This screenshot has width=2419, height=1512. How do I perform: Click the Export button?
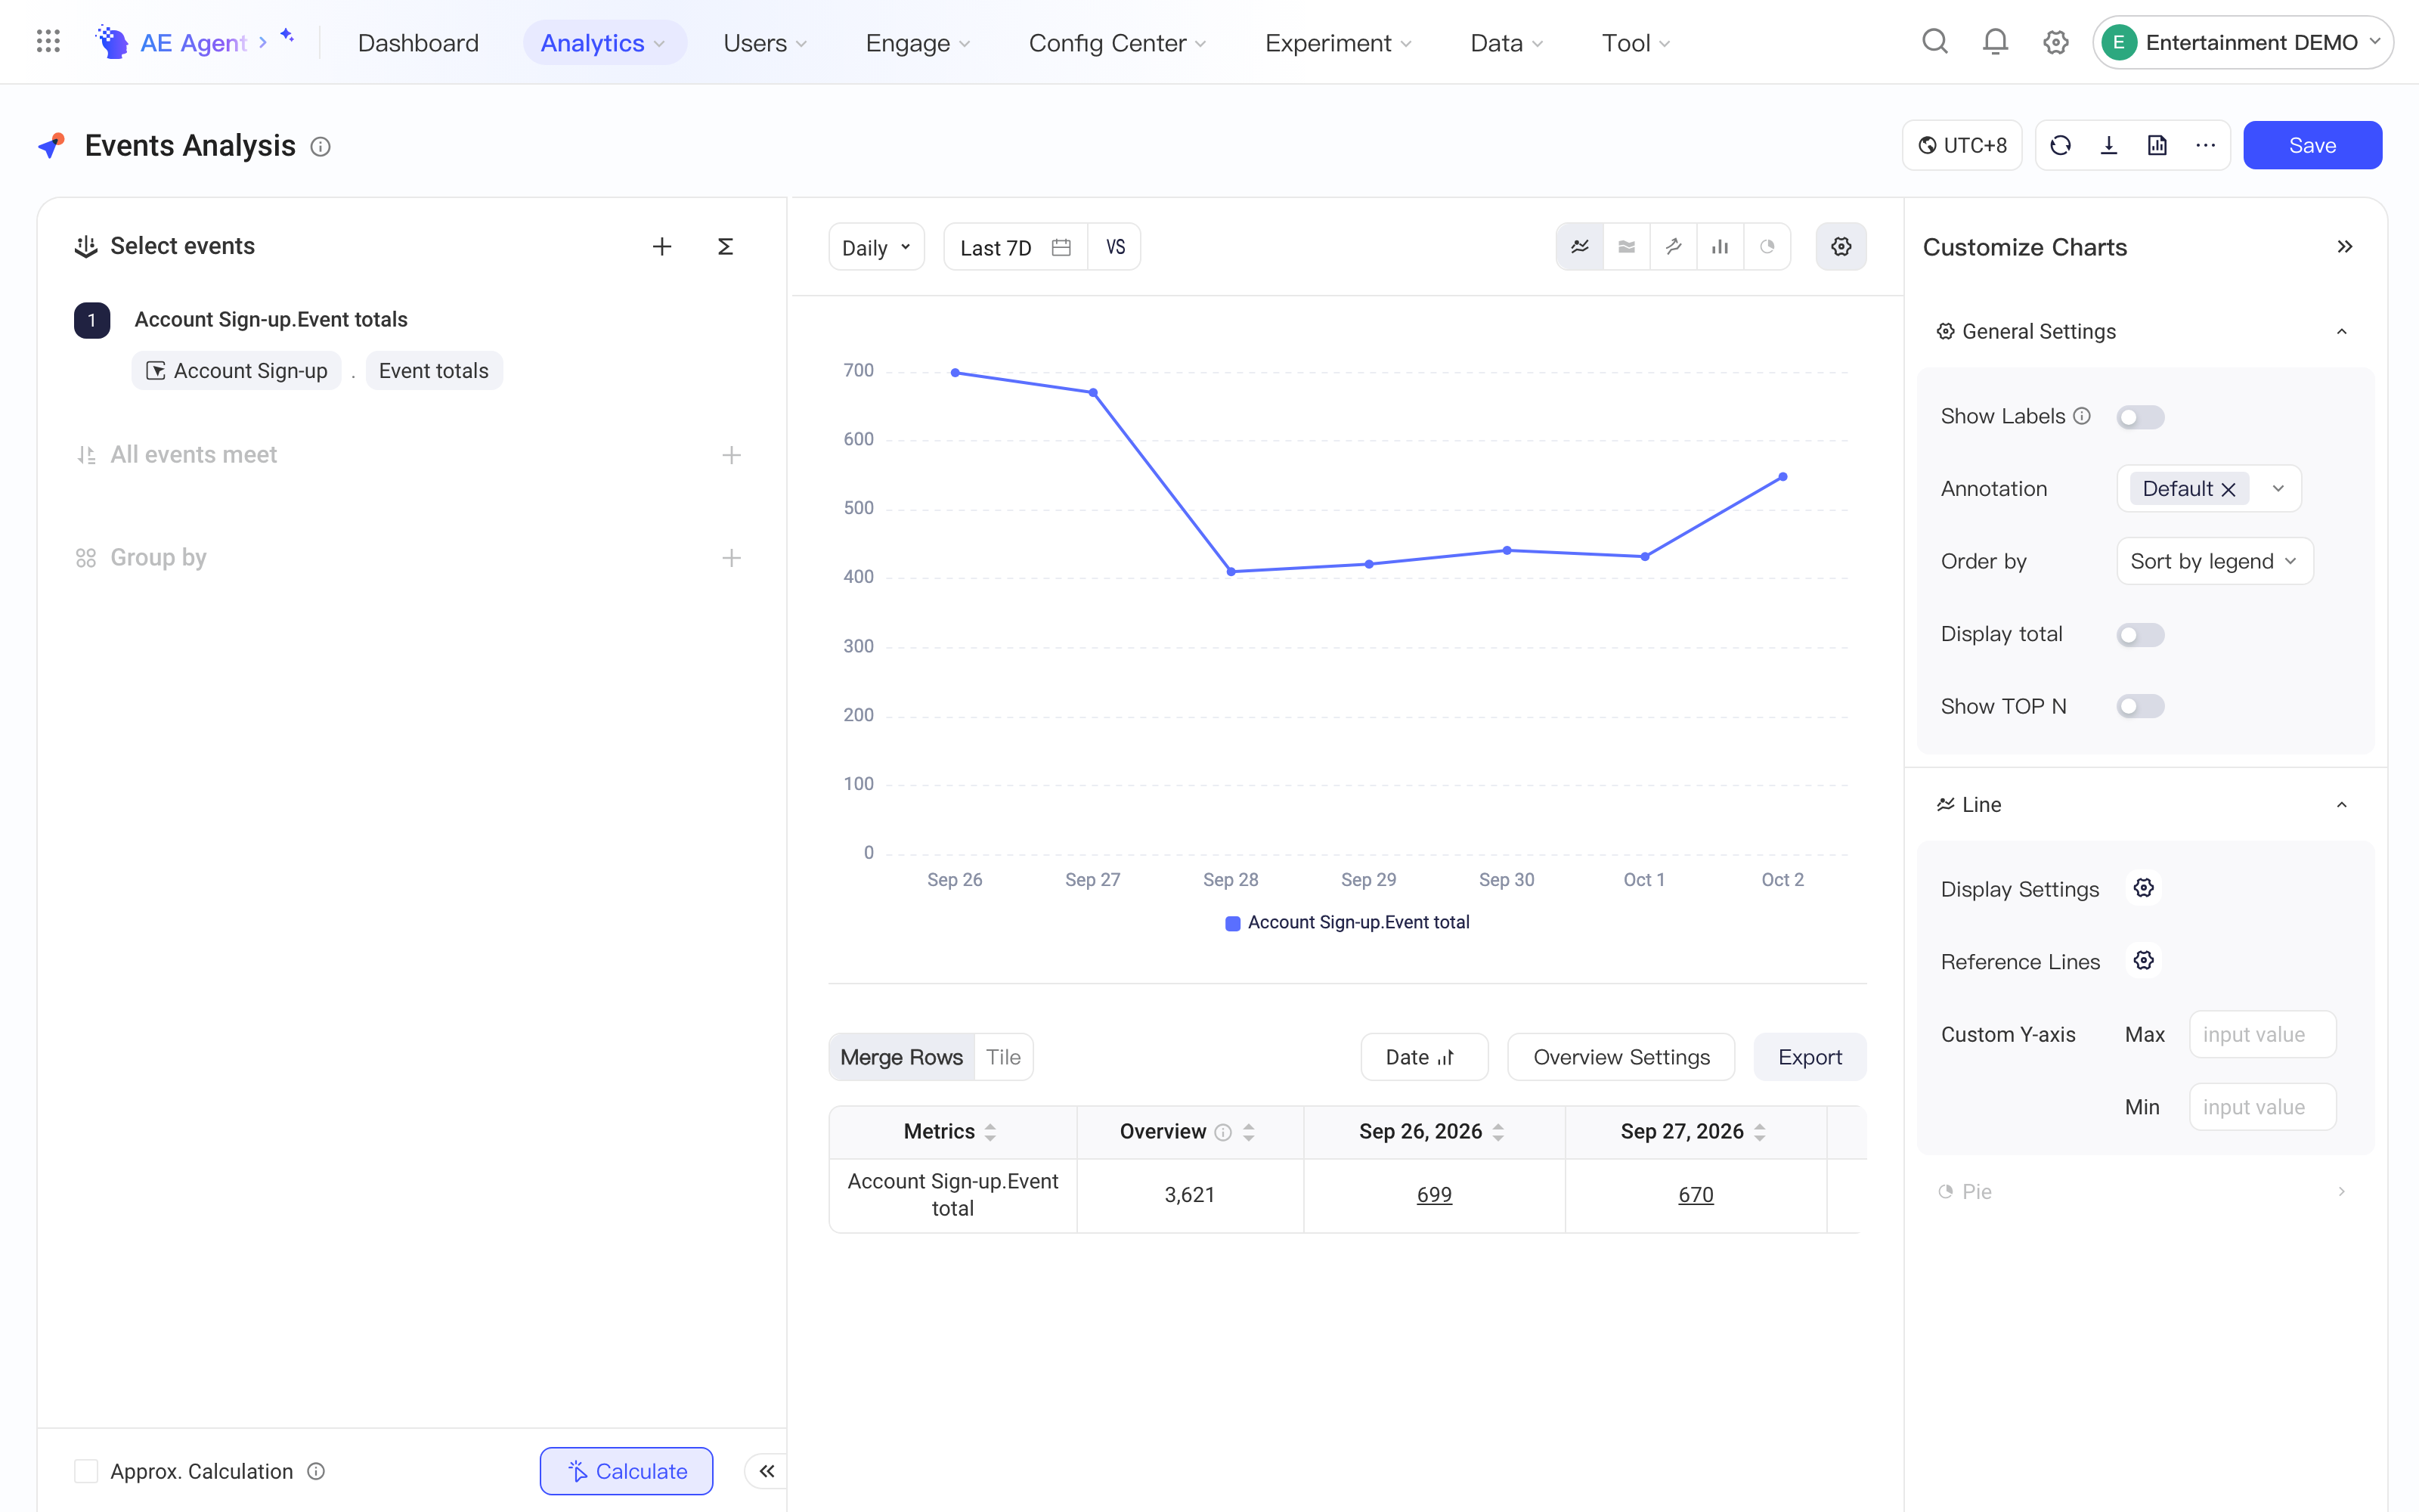pyautogui.click(x=1810, y=1057)
